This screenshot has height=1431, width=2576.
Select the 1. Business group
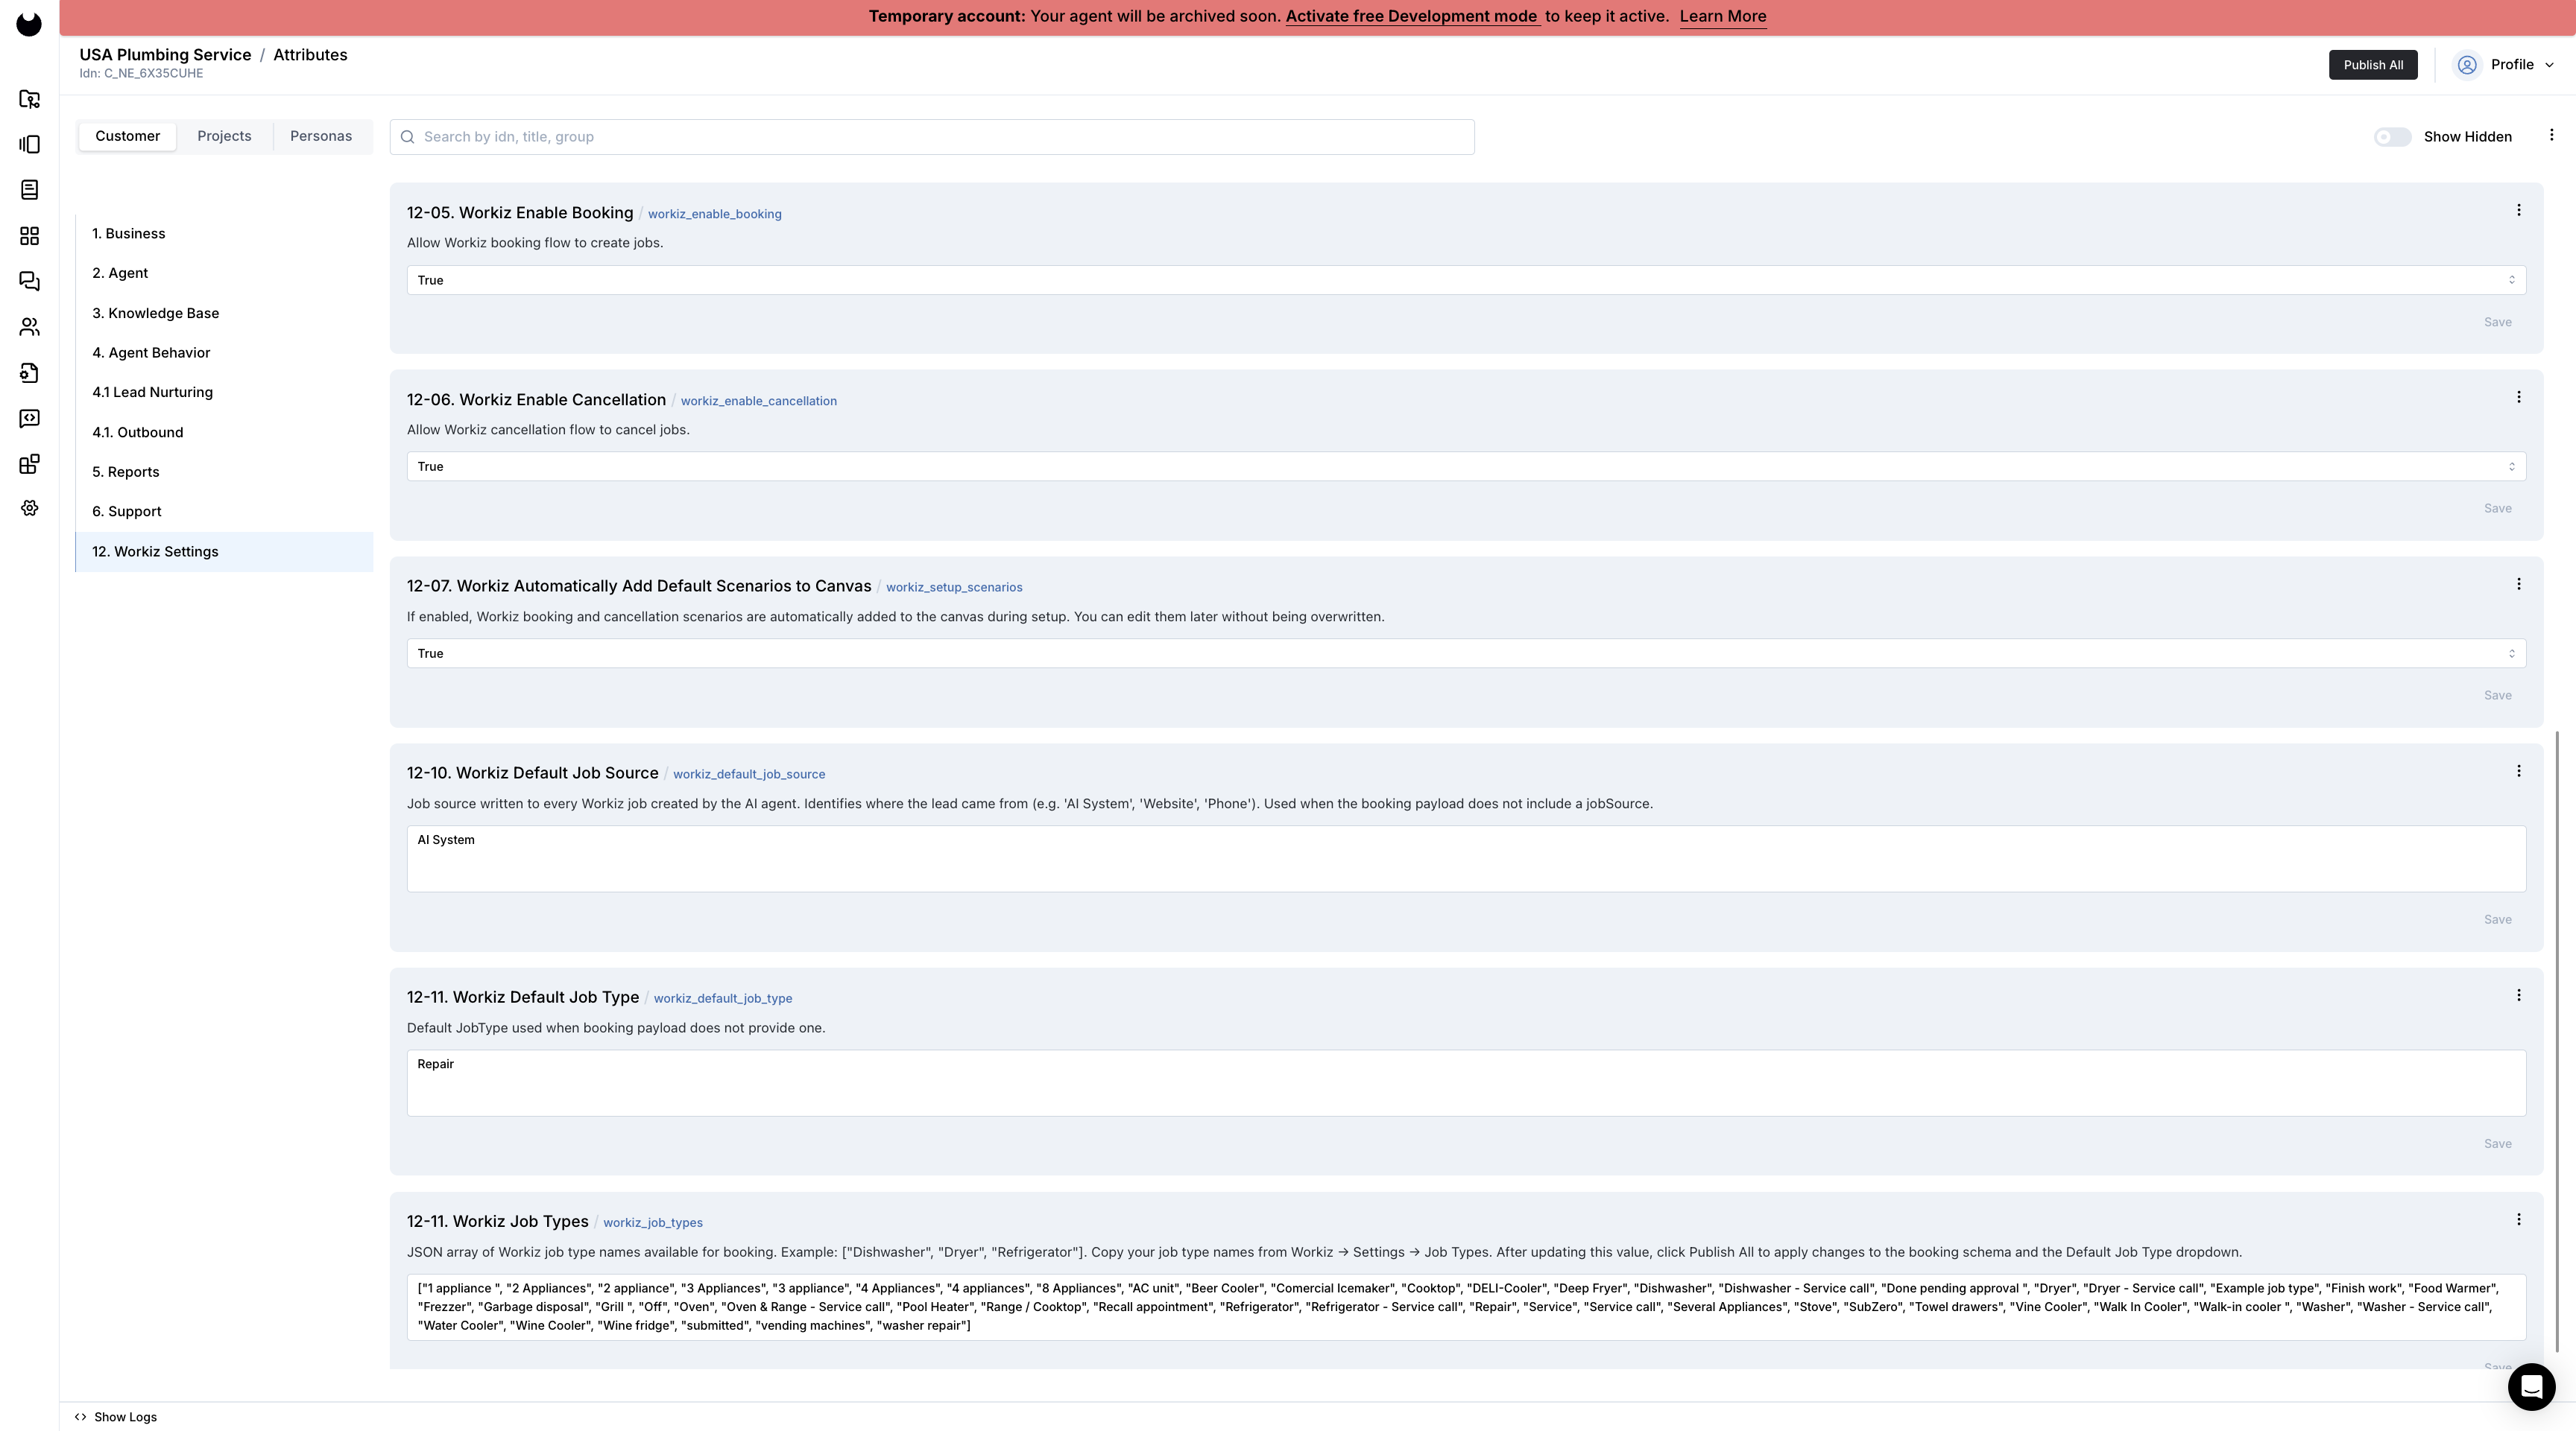coord(224,234)
